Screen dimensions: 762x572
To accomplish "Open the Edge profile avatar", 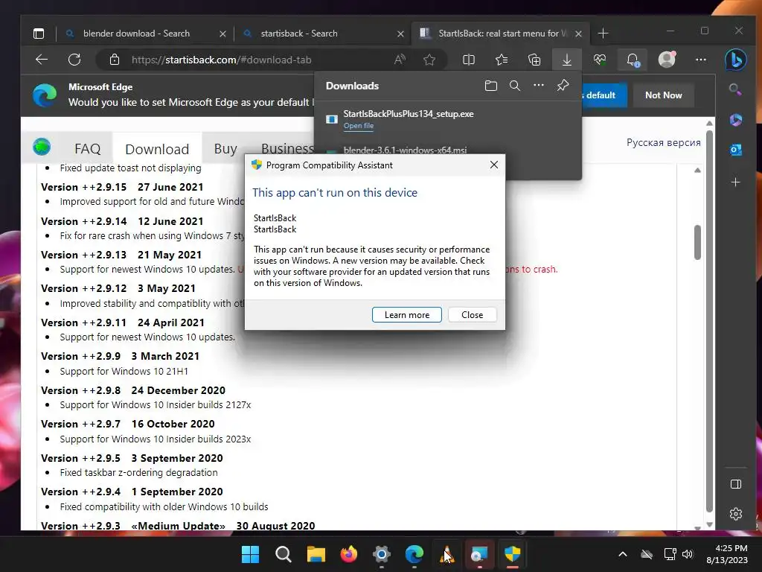I will click(x=667, y=60).
